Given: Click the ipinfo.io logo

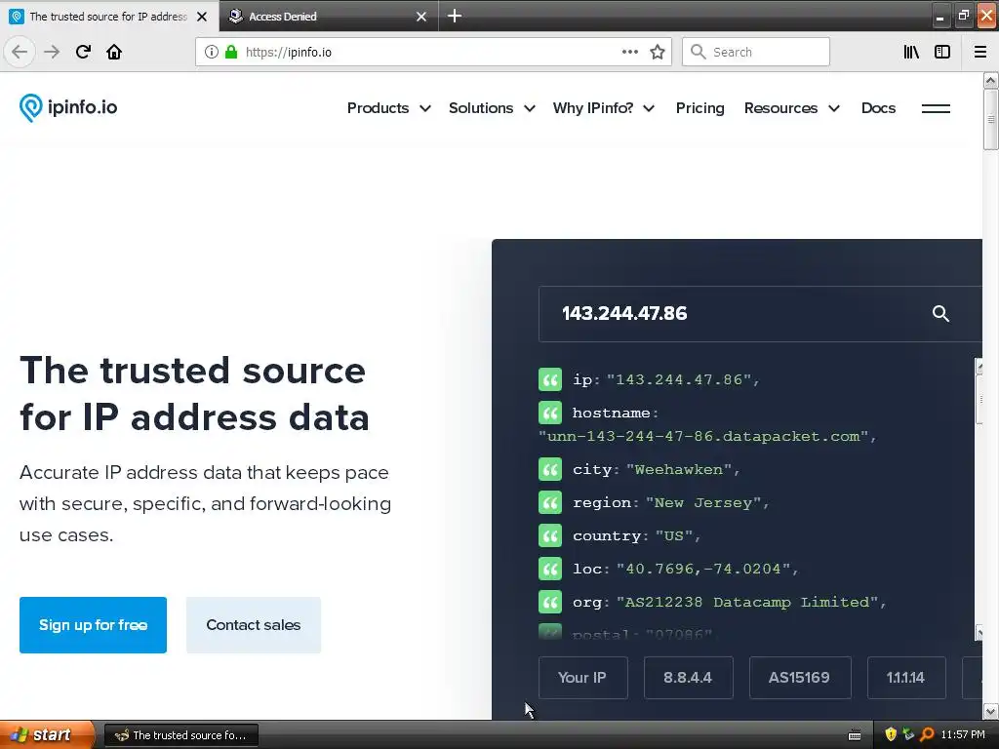Looking at the screenshot, I should (68, 107).
